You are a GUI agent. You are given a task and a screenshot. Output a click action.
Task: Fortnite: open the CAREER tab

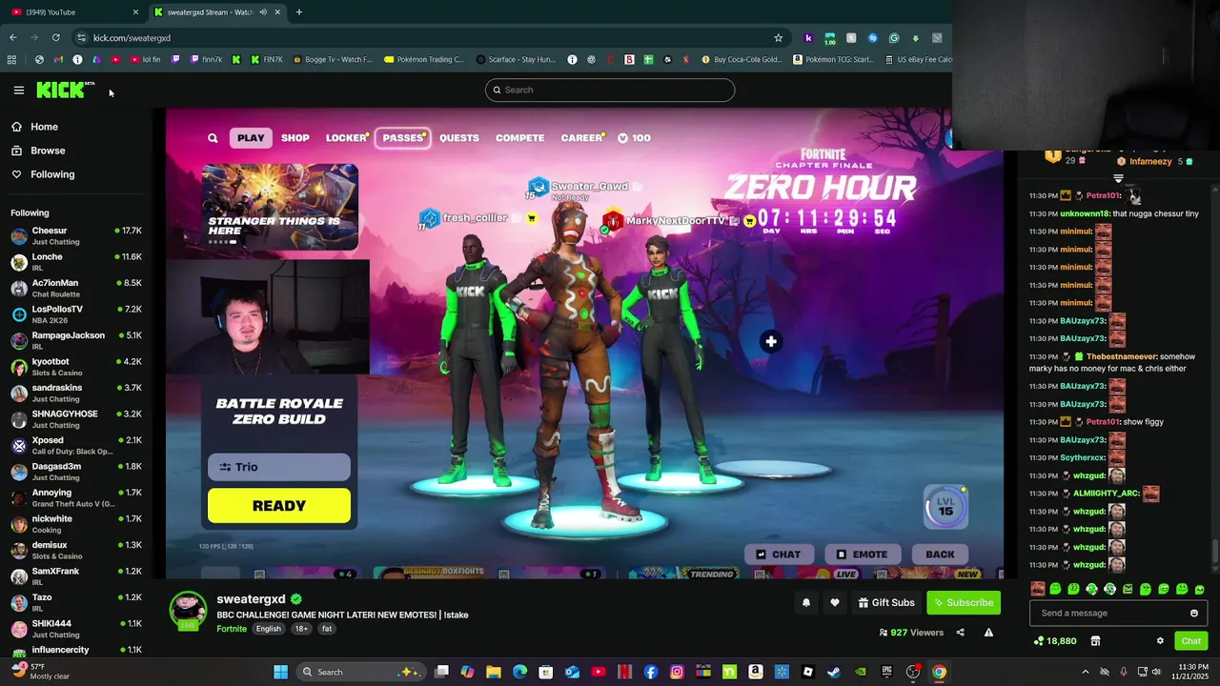click(x=581, y=138)
